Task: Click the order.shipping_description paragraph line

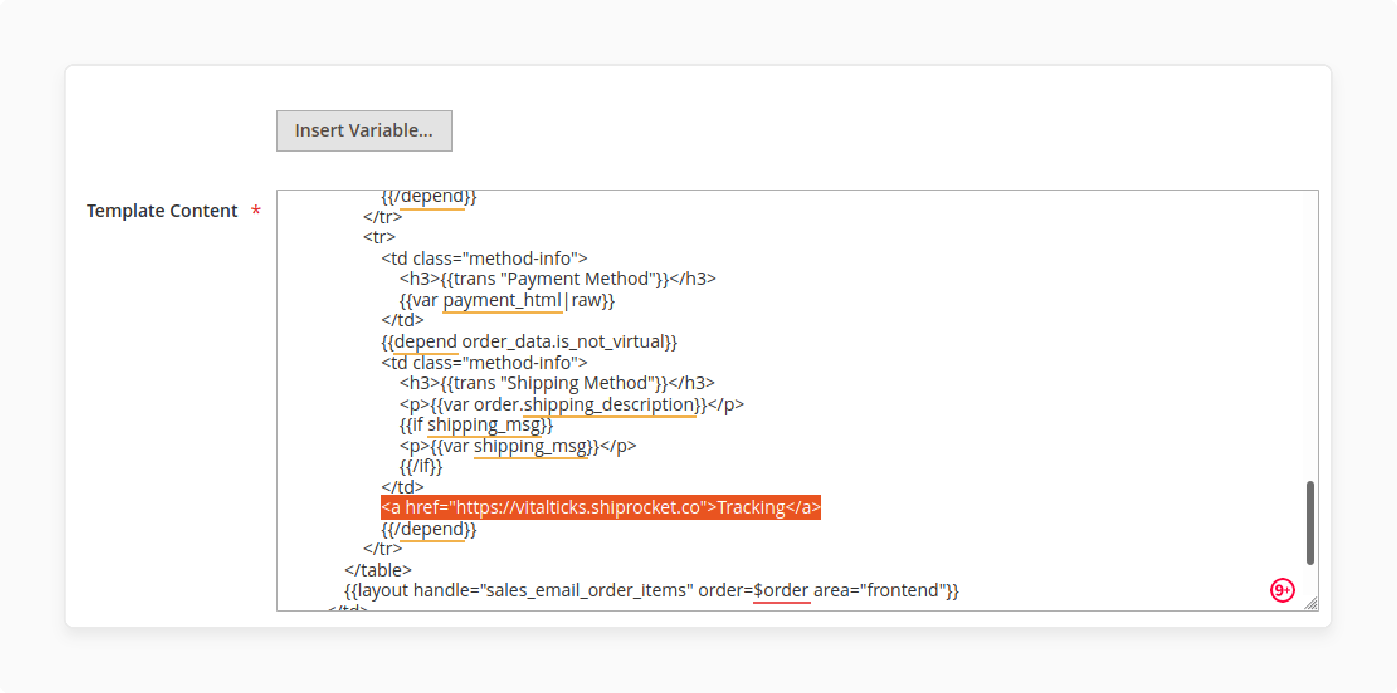Action: pos(571,404)
